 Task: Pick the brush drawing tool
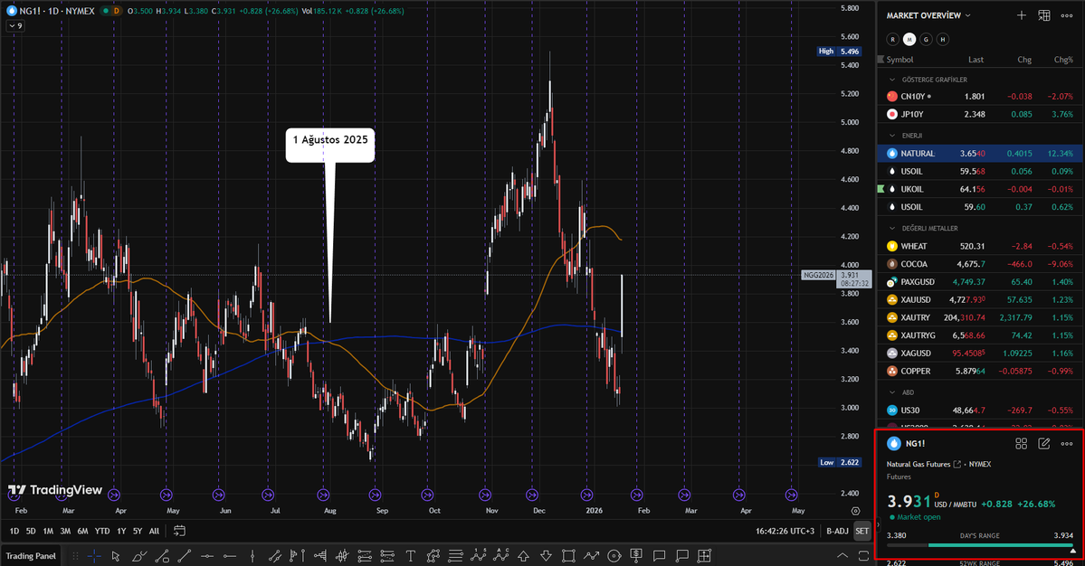pyautogui.click(x=139, y=556)
